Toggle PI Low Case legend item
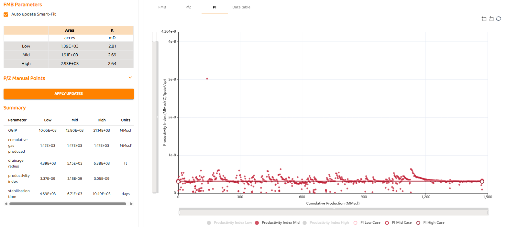This screenshot has height=227, width=507. pos(367,222)
